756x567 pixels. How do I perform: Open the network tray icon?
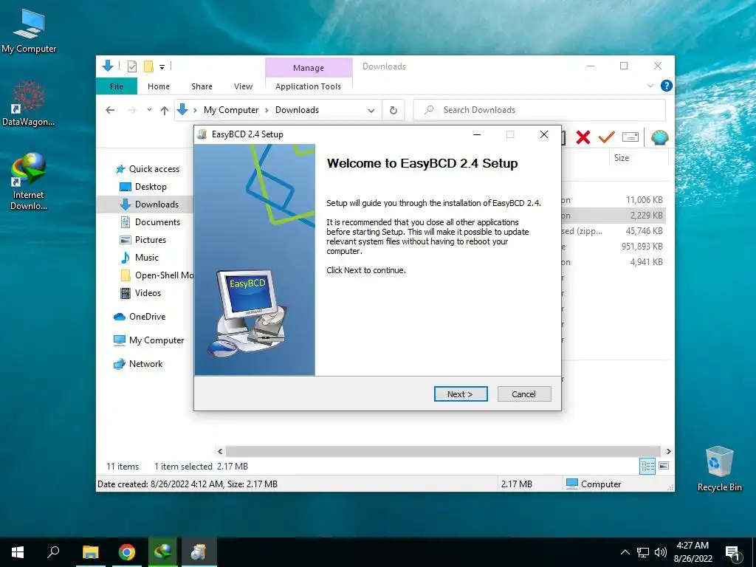click(x=643, y=552)
